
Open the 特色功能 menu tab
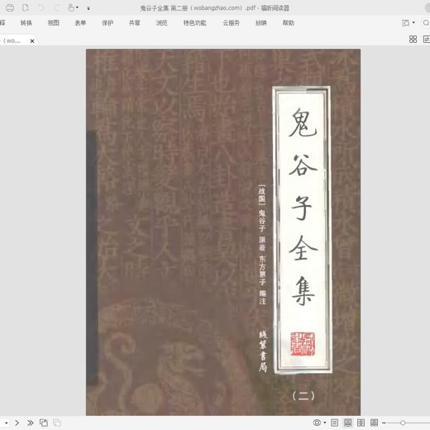point(194,23)
